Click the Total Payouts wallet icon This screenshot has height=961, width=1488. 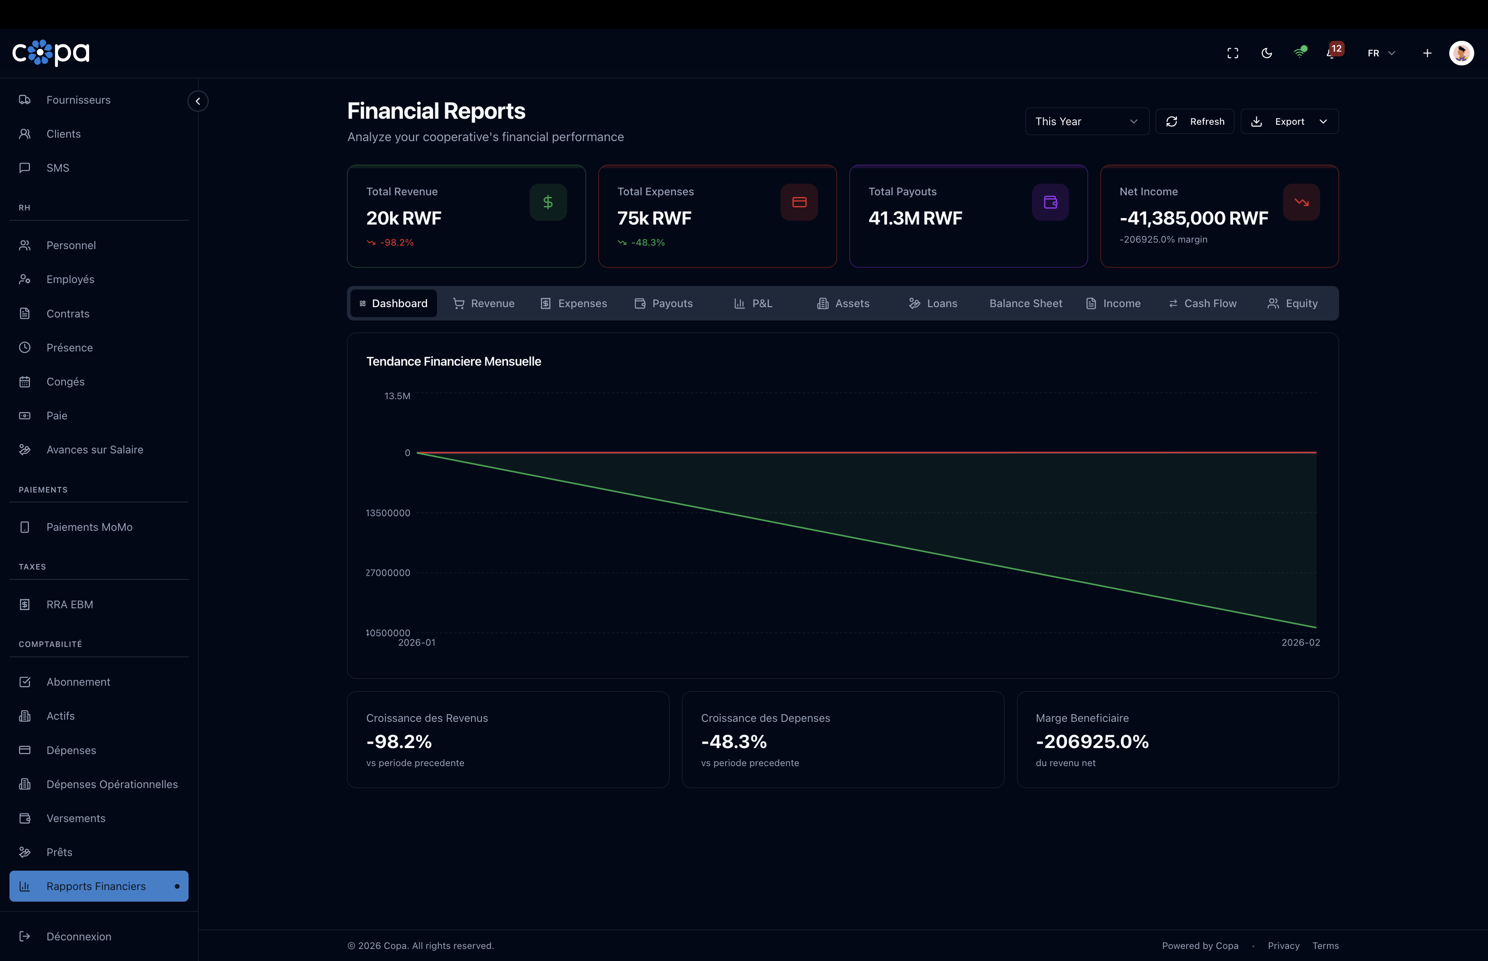[1050, 202]
